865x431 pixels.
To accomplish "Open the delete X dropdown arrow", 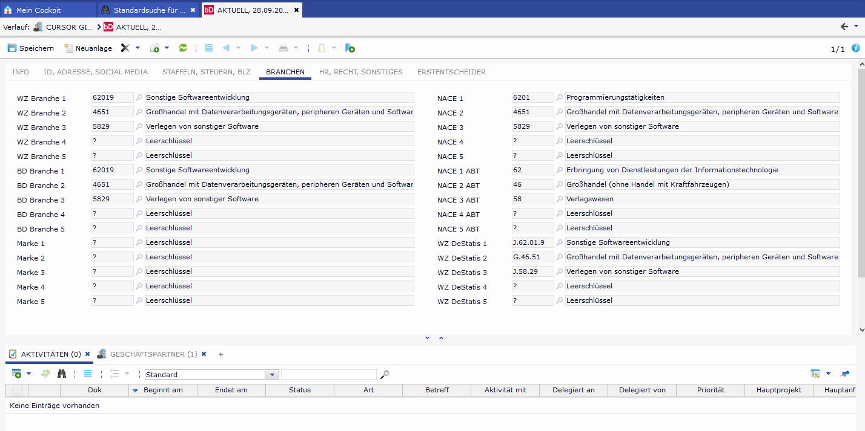I will 138,48.
